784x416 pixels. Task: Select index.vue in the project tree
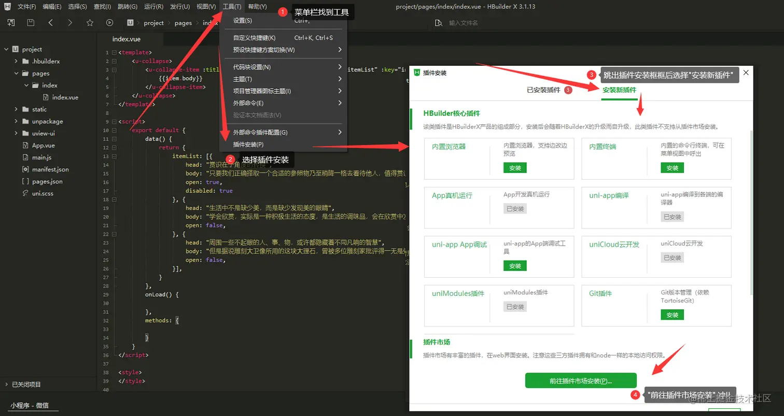point(61,97)
